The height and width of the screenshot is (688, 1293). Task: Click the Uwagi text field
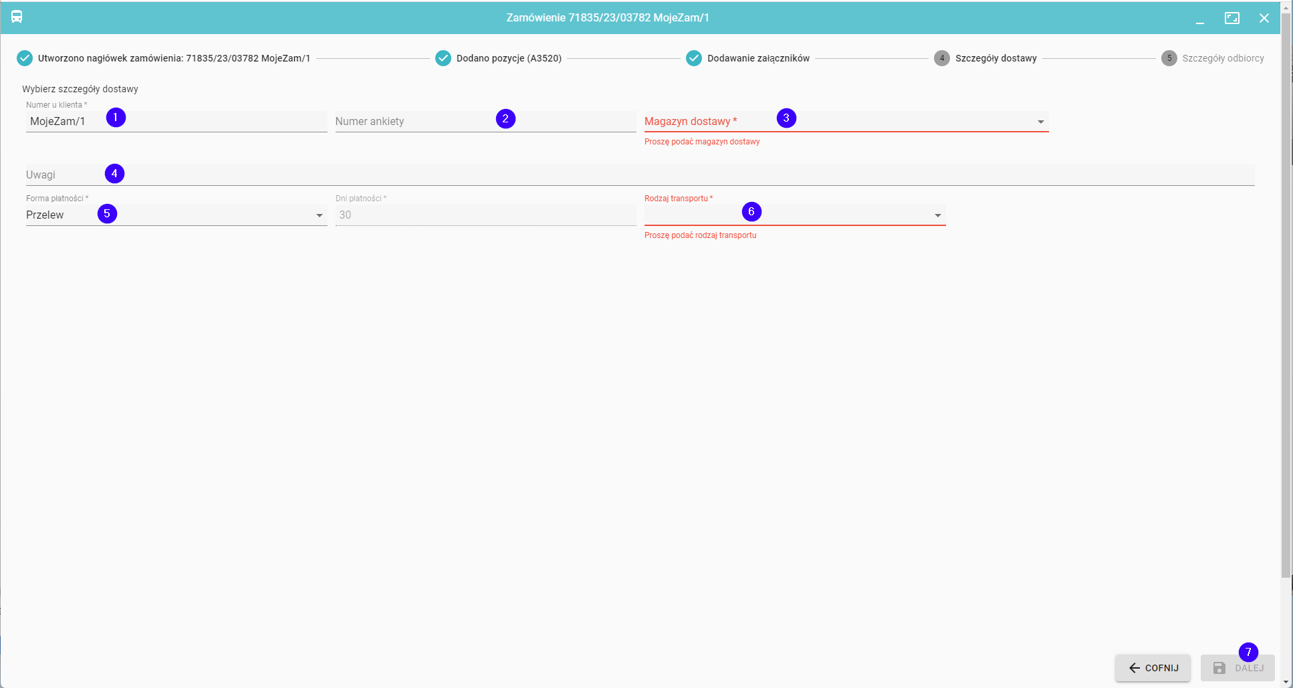(x=602, y=175)
